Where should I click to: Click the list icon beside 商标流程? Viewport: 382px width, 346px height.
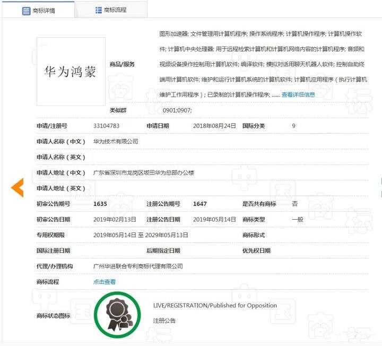tap(99, 10)
